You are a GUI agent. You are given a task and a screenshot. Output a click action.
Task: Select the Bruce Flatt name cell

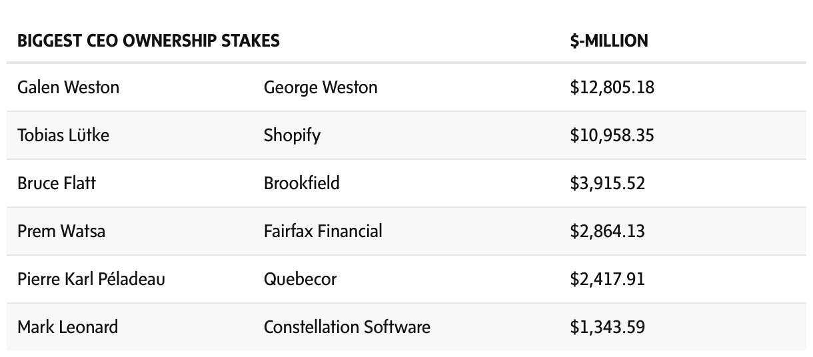pos(57,183)
